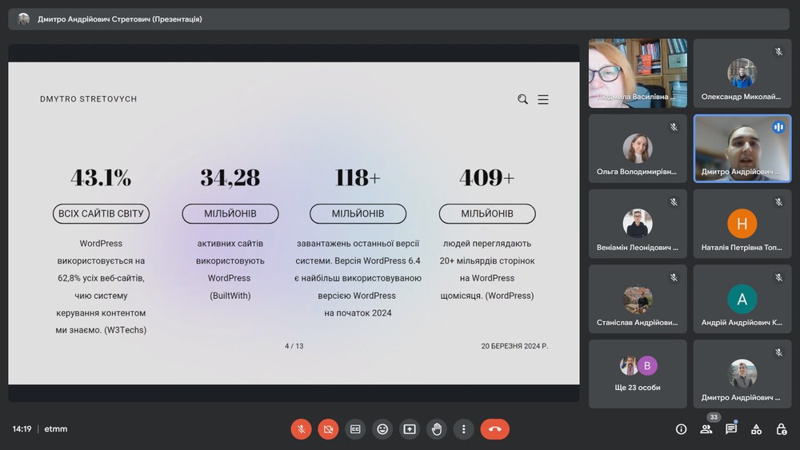Open more options three-dot menu
800x450 pixels.
[x=463, y=429]
